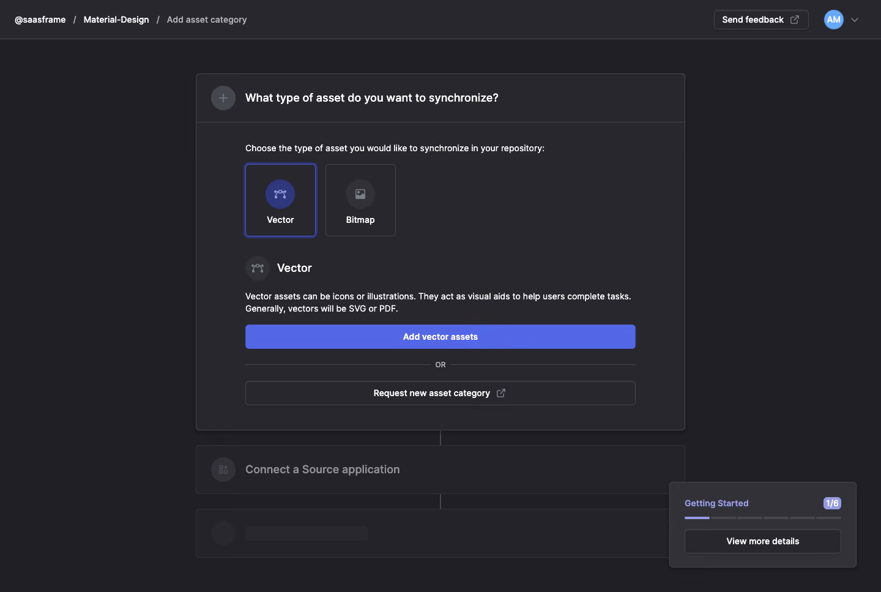This screenshot has width=881, height=592.
Task: Expand the account dropdown chevron
Action: (855, 20)
